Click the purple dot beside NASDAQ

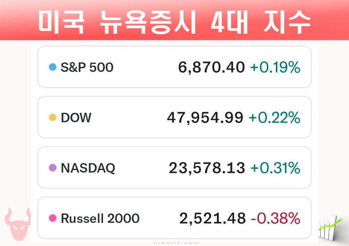[52, 168]
